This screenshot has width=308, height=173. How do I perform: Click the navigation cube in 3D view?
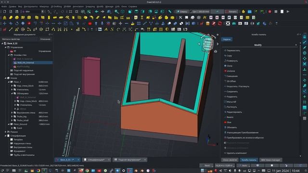click(x=208, y=44)
